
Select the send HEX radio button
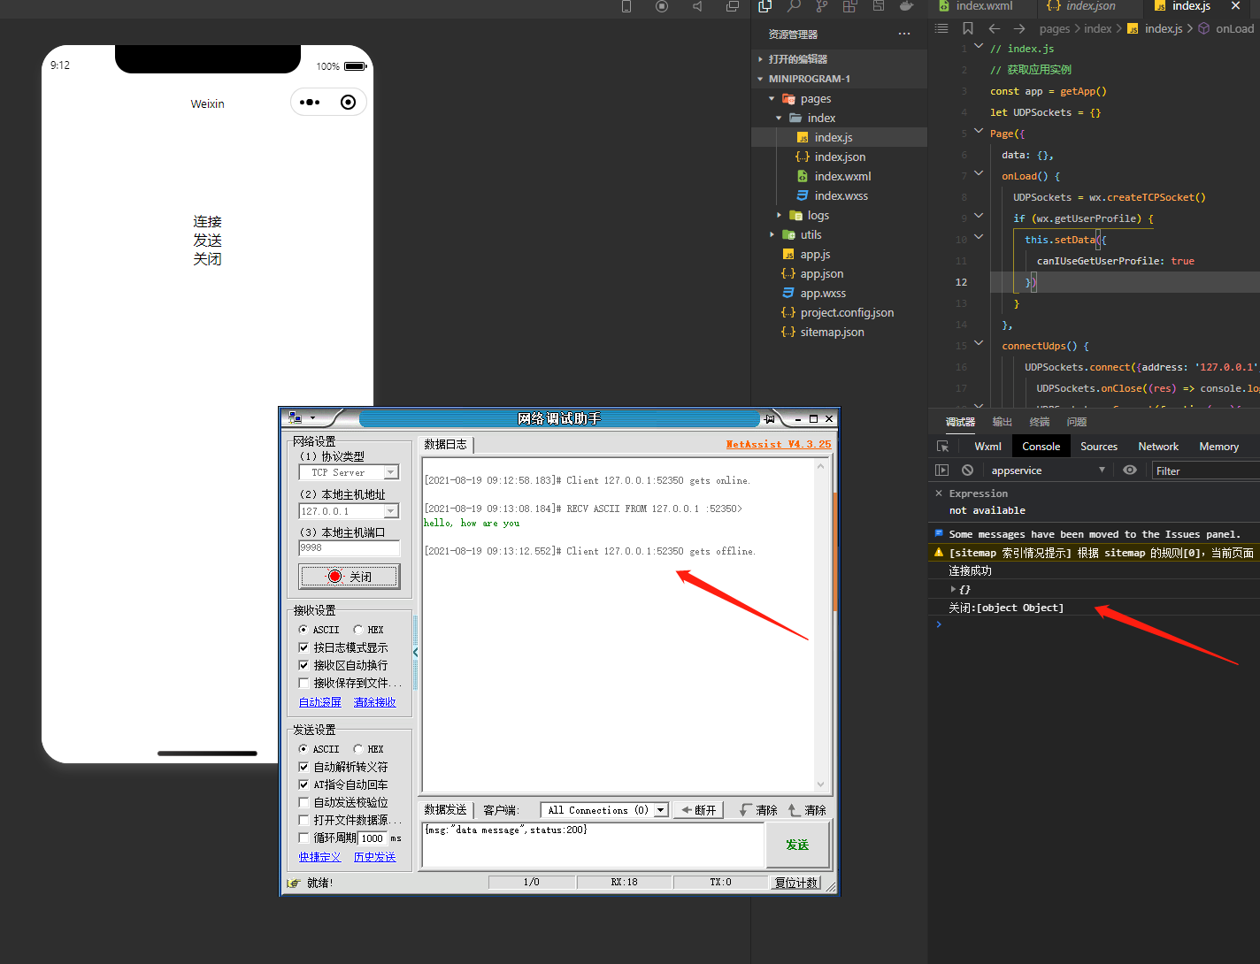pos(357,749)
